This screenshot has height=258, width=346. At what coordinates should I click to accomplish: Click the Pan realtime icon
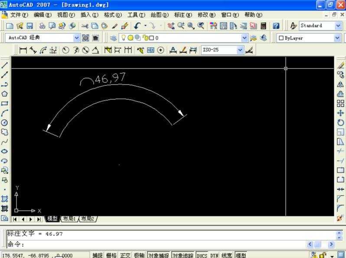(x=171, y=26)
